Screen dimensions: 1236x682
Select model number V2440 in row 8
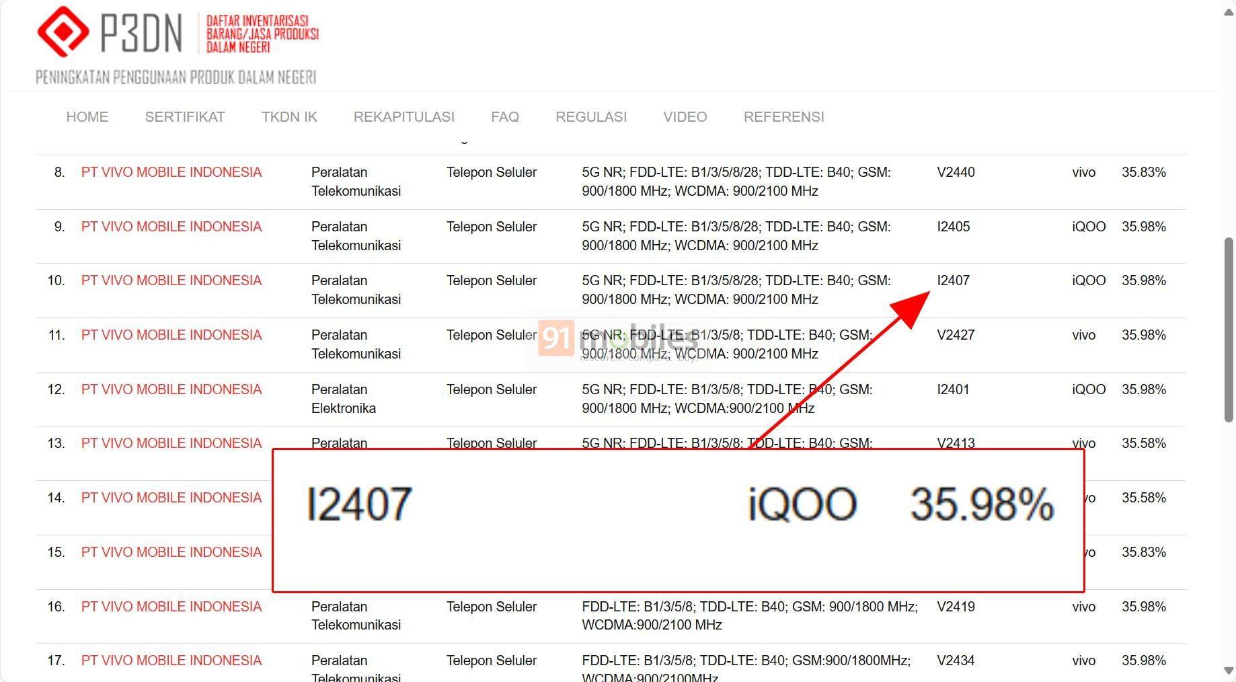click(956, 172)
